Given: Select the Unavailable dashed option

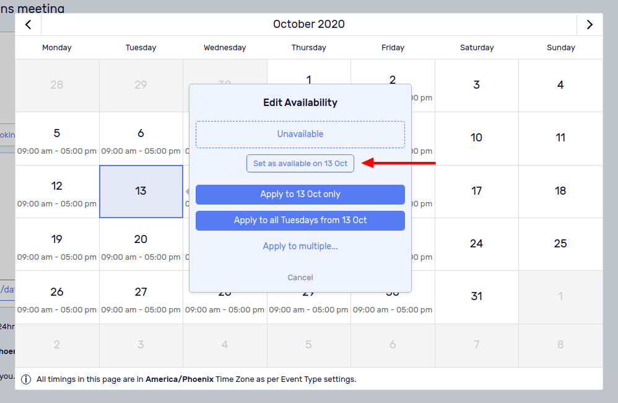Looking at the screenshot, I should (x=300, y=134).
